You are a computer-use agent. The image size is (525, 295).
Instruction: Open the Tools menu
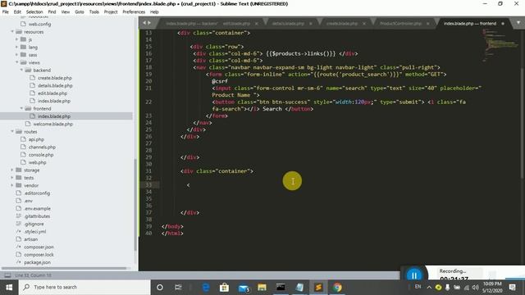click(x=94, y=11)
